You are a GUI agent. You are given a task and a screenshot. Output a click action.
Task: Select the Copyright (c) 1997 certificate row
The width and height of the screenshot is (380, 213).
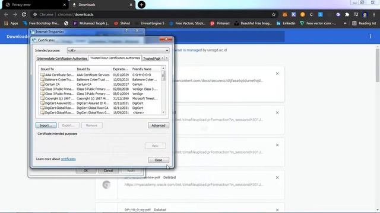[100, 99]
